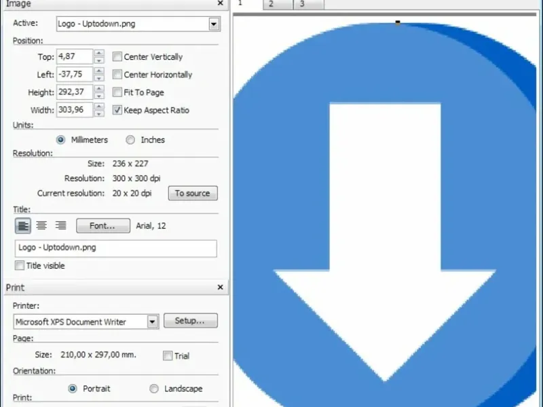
Task: Select the Uptodown logo on the page
Action: coord(385,214)
